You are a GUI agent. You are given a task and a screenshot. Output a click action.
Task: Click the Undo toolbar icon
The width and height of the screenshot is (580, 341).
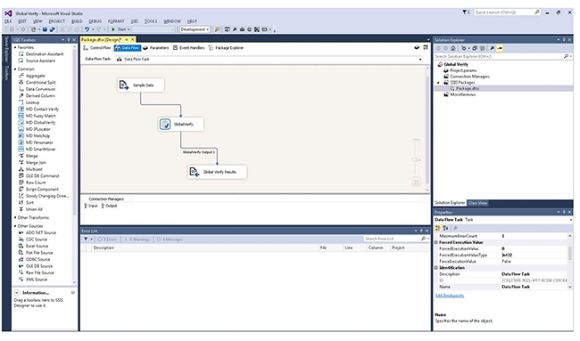(87, 29)
